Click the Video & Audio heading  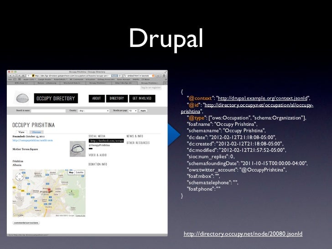coord(98,155)
